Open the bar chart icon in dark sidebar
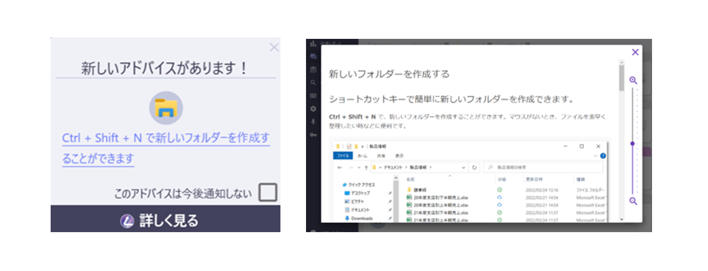 click(313, 44)
